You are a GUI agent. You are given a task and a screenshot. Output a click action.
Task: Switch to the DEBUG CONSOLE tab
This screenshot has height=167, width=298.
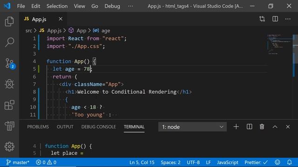pos(98,127)
